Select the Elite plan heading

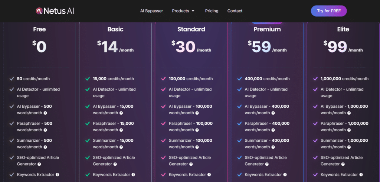(343, 29)
